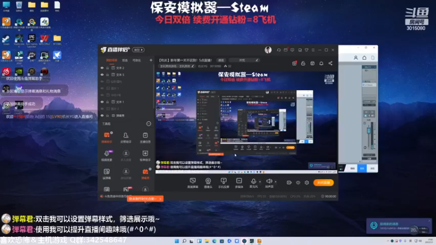
Task: Mute the 扬声器 speaker icon
Action: pos(269,181)
